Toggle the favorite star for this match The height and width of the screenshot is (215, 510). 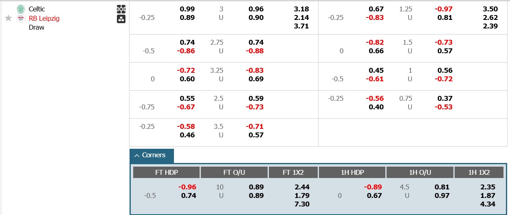[x=8, y=18]
